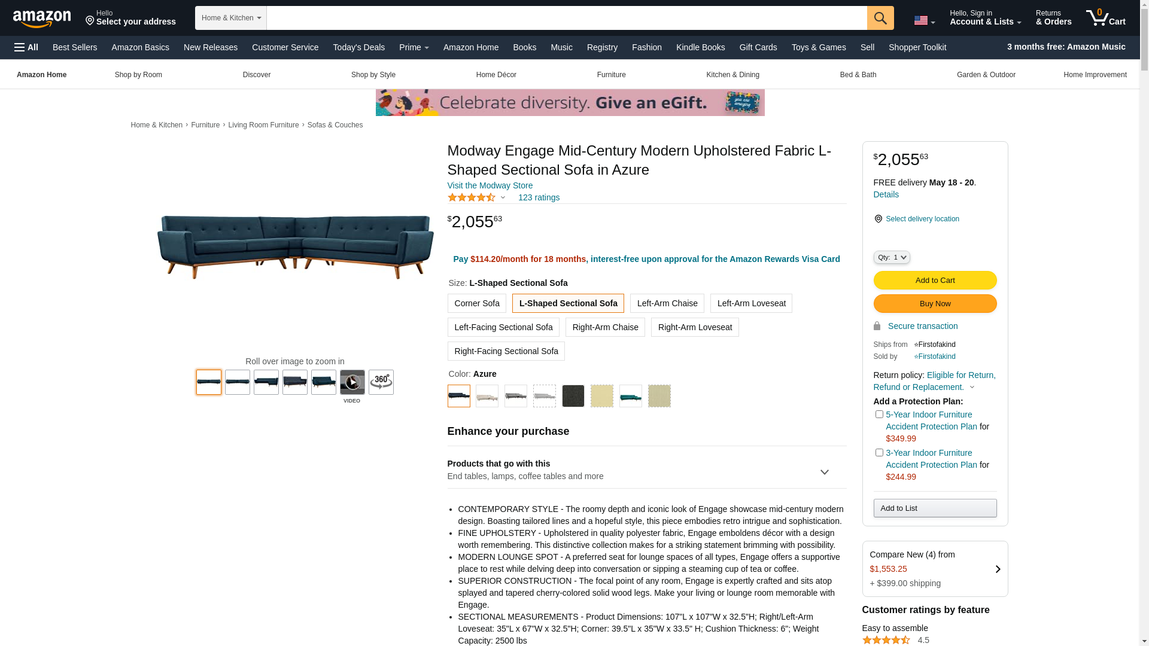
Task: Open the 360 degree view icon
Action: 381,382
